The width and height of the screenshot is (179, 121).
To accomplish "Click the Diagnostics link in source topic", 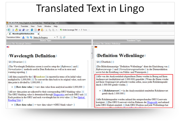I will (x=59, y=95).
